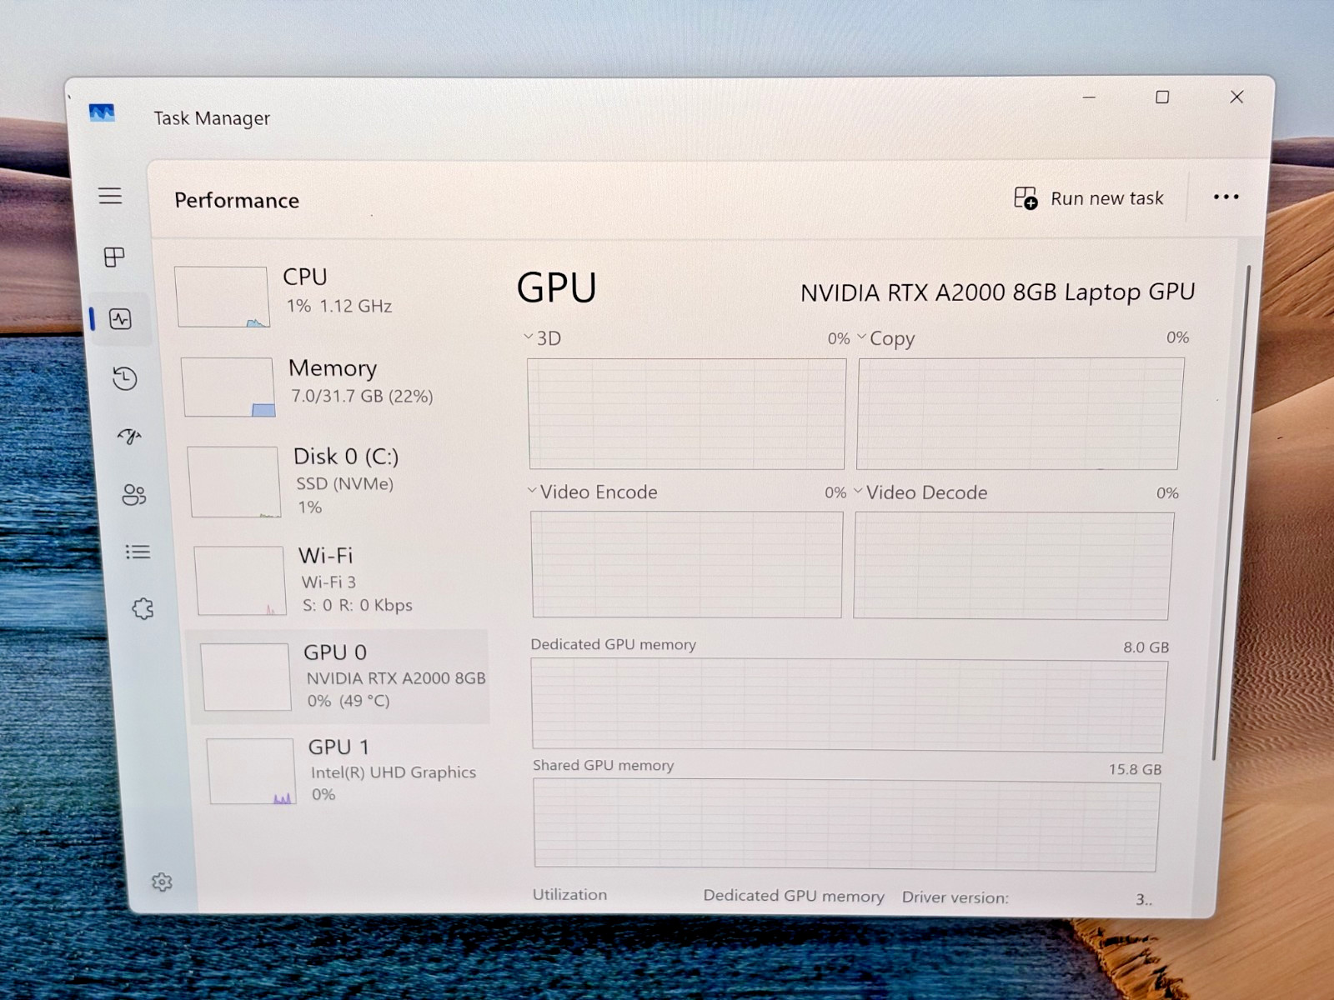Click the 7.0/31.7 GB (22%) memory text

pyautogui.click(x=362, y=396)
